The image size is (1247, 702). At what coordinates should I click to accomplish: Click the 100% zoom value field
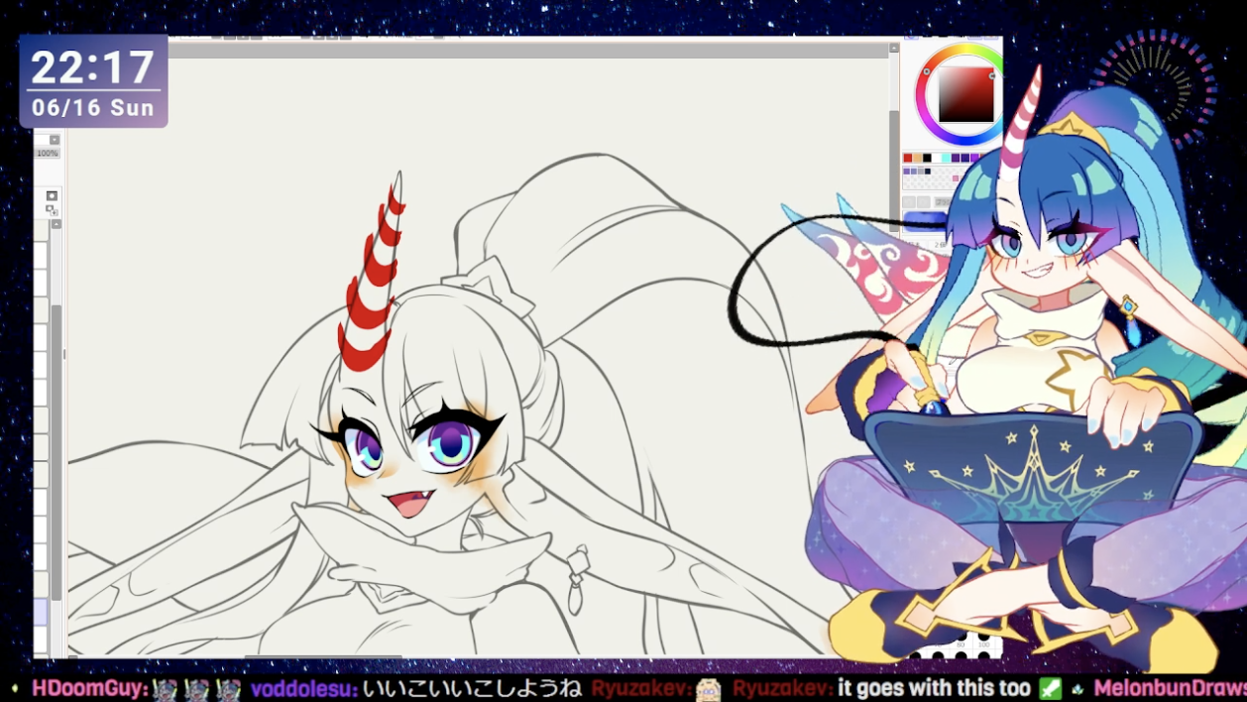point(47,153)
